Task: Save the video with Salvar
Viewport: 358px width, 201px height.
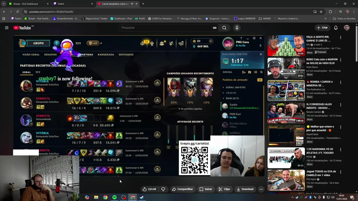Action: point(206,189)
